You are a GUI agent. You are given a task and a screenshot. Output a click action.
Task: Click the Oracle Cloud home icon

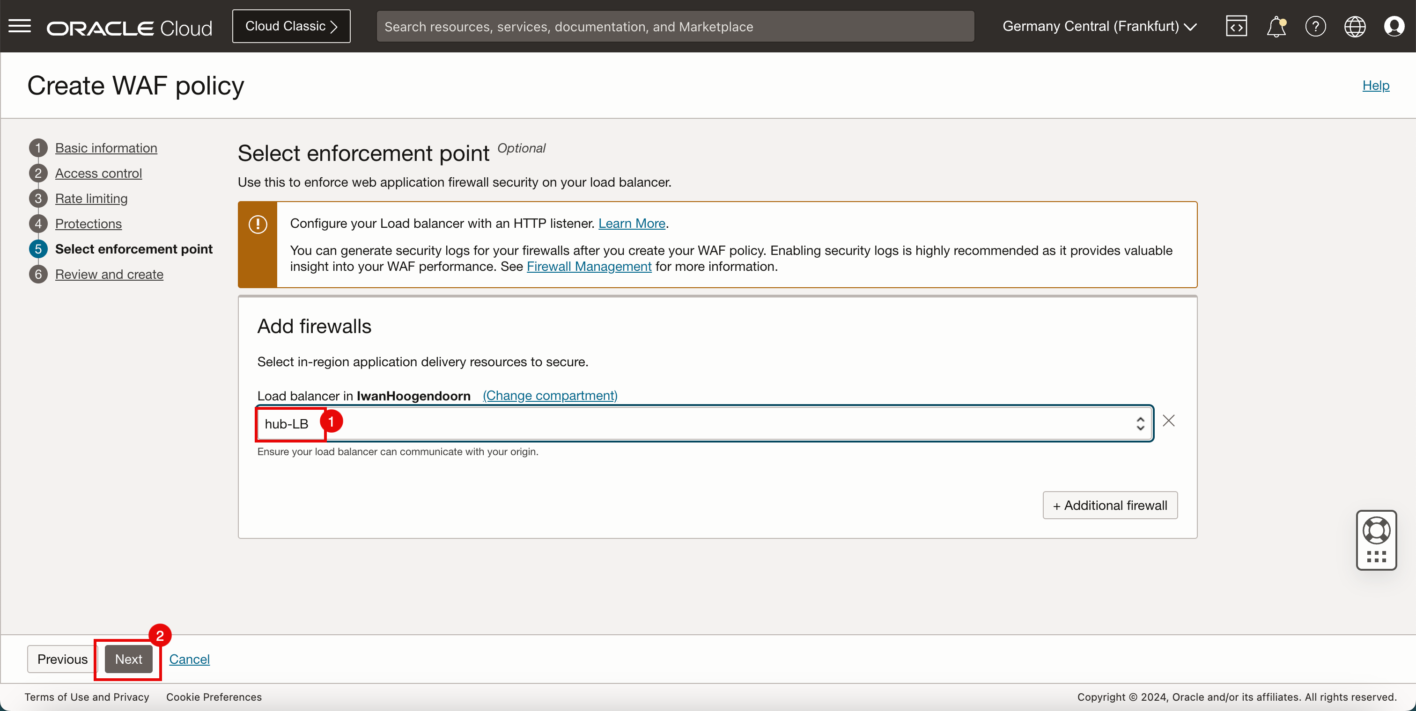pos(129,26)
